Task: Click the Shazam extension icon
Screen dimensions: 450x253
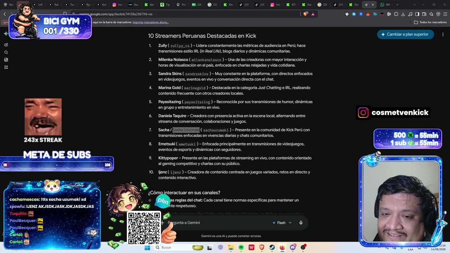Action: click(x=354, y=14)
